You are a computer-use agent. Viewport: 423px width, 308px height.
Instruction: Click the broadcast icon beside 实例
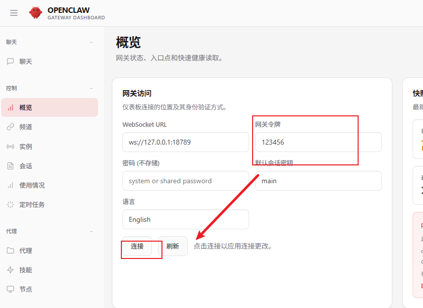coord(10,147)
